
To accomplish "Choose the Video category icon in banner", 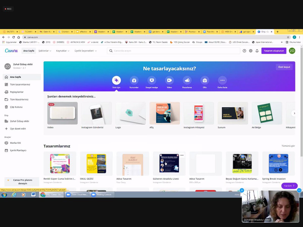I will click(169, 80).
